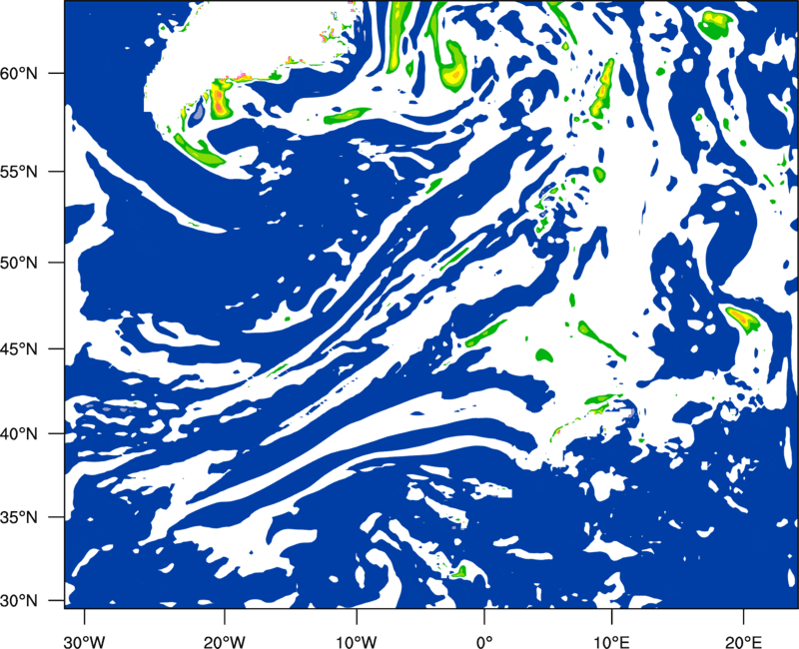Click the 10°W longitude label
799x649 pixels.
coord(357,641)
